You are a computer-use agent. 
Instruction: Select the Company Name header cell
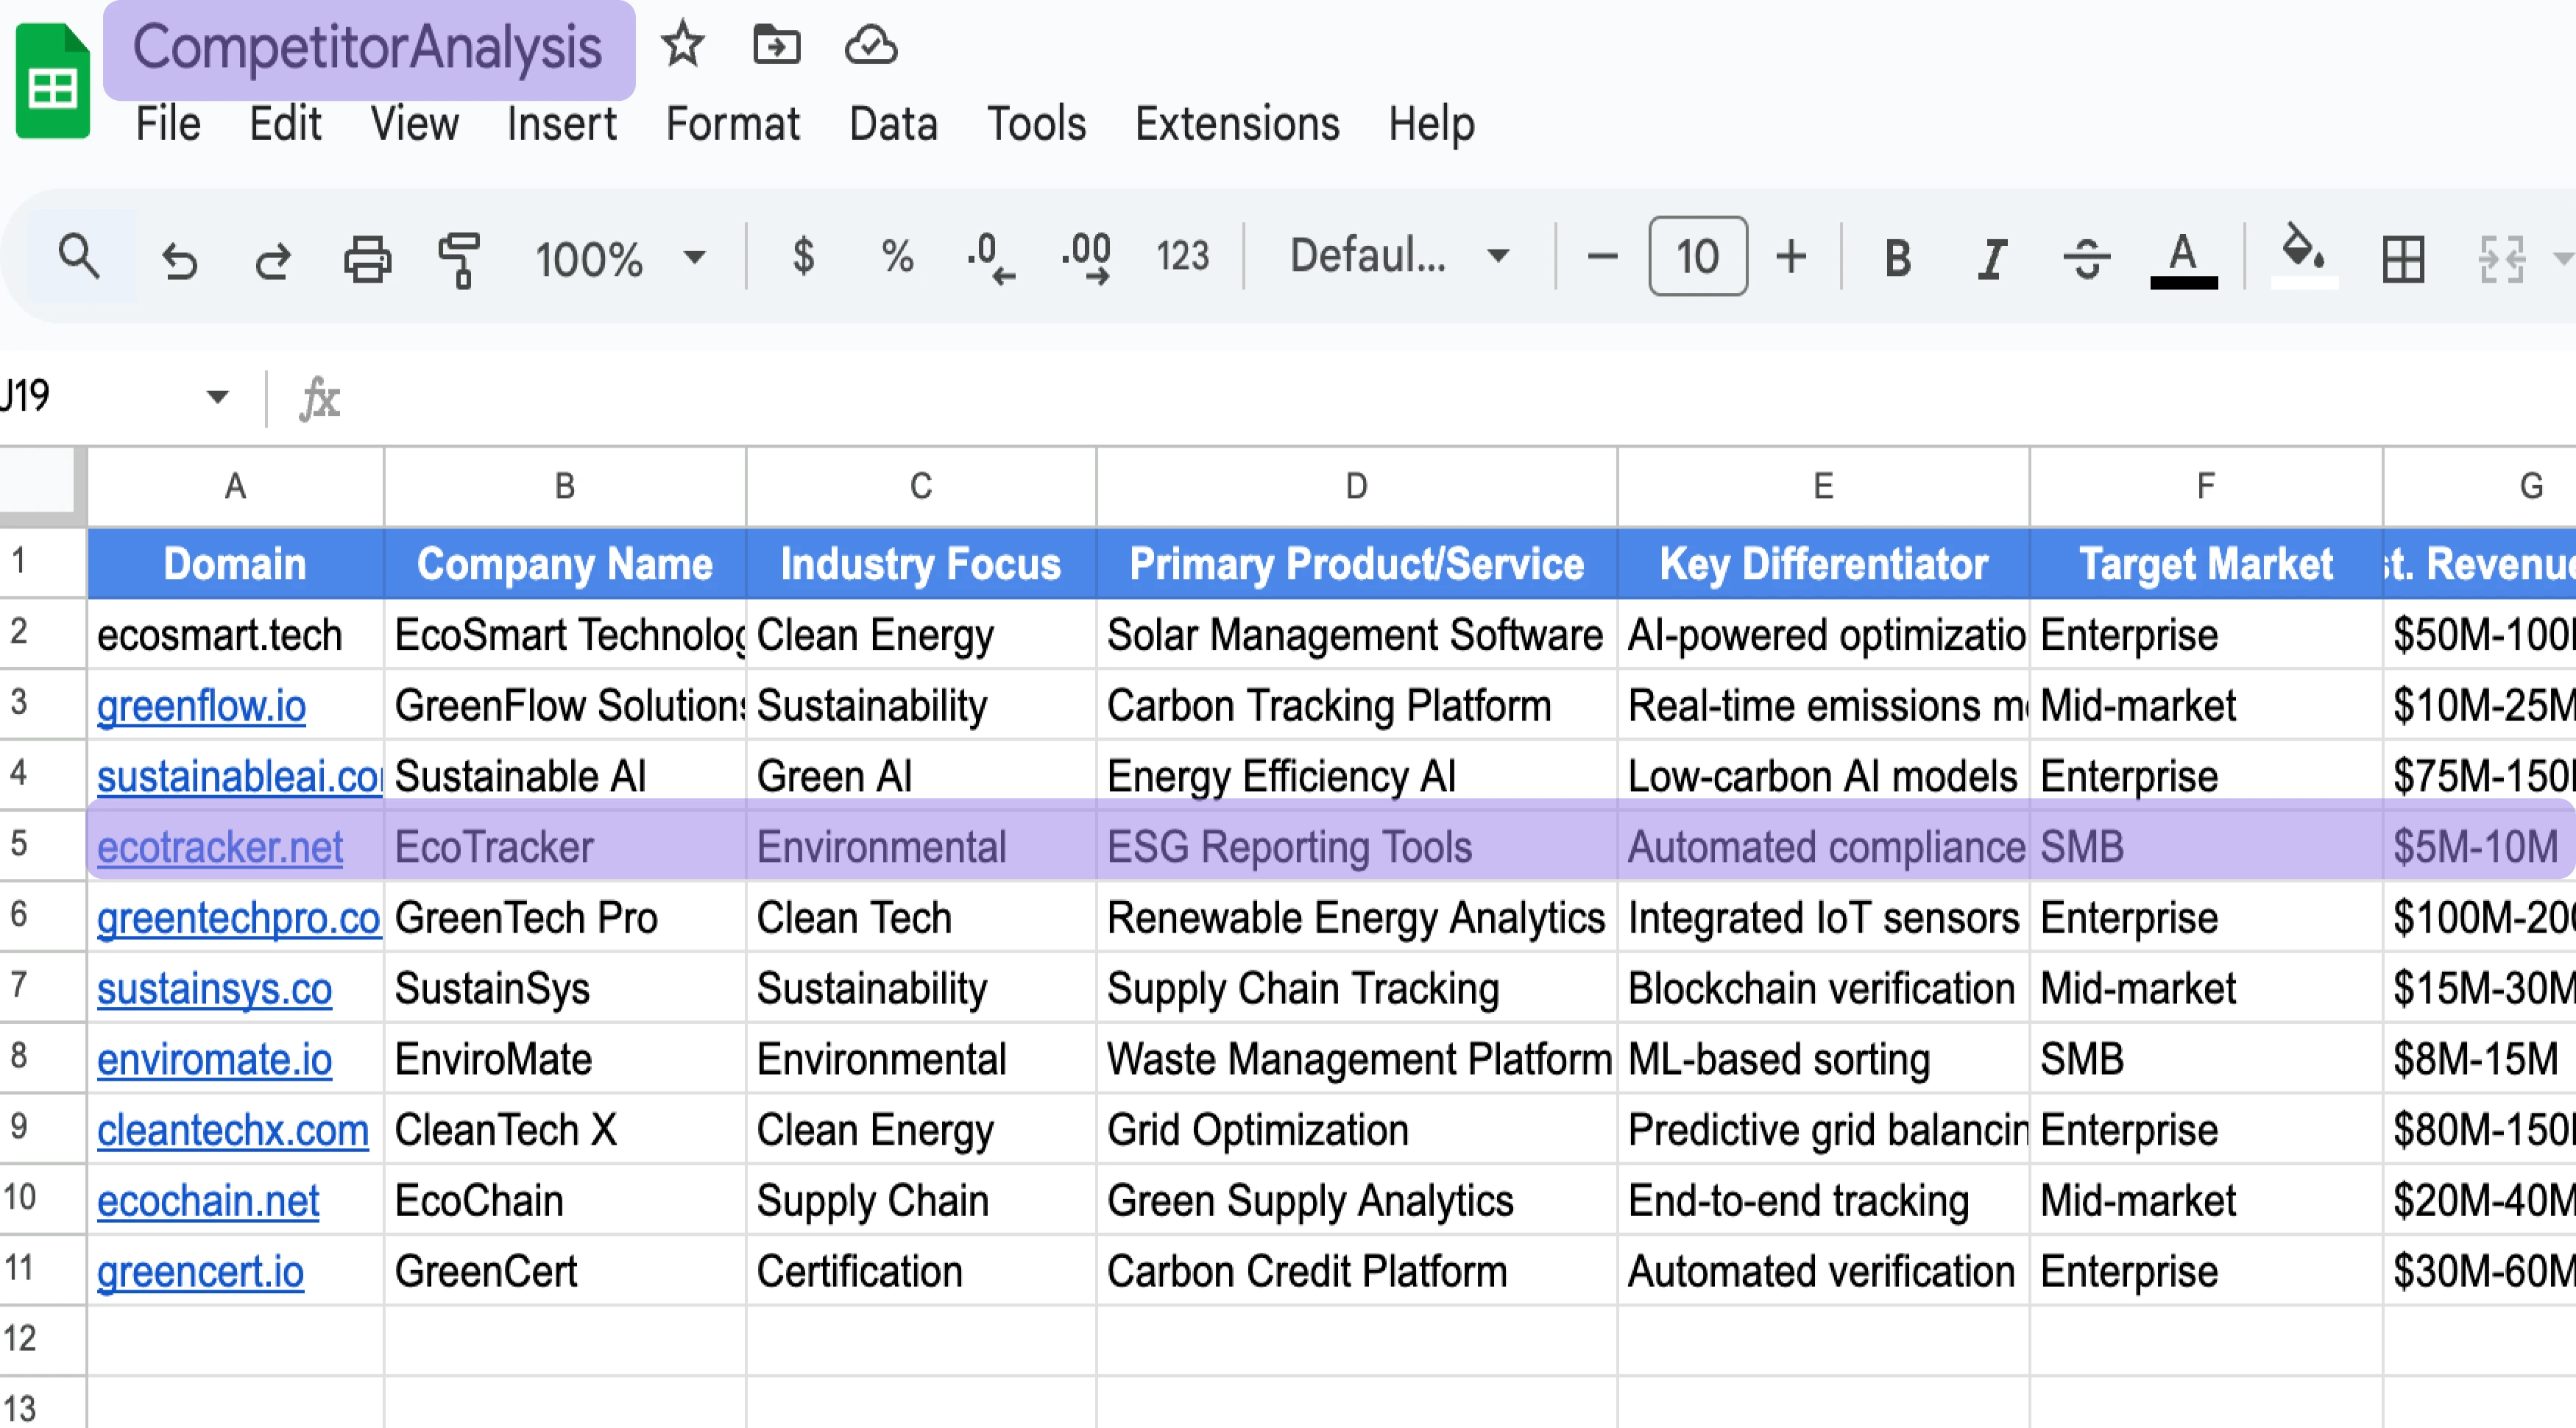coord(565,563)
